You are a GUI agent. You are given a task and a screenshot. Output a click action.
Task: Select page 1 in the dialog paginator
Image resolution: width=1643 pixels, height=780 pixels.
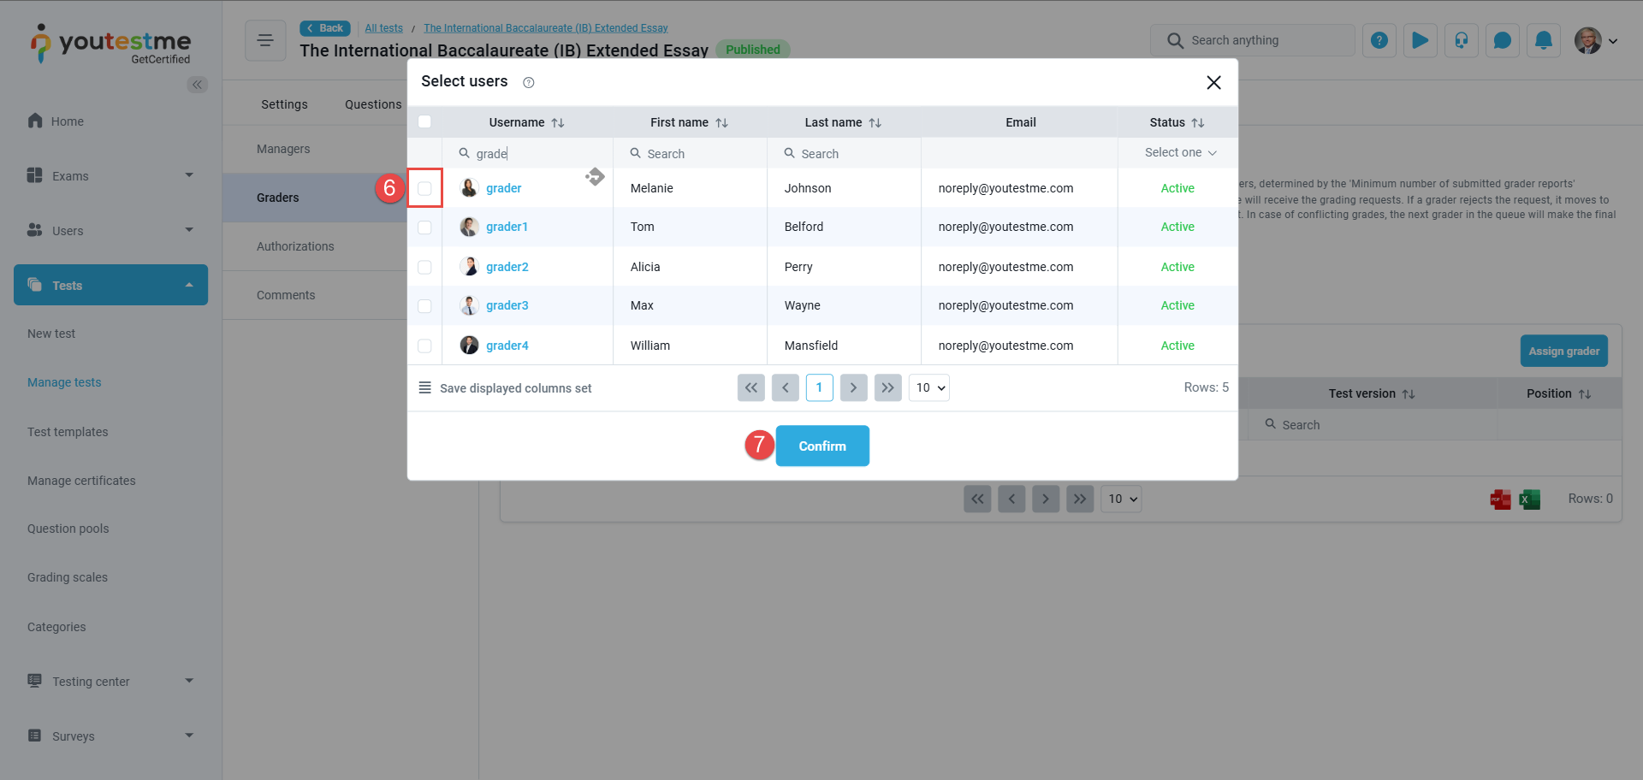point(819,387)
